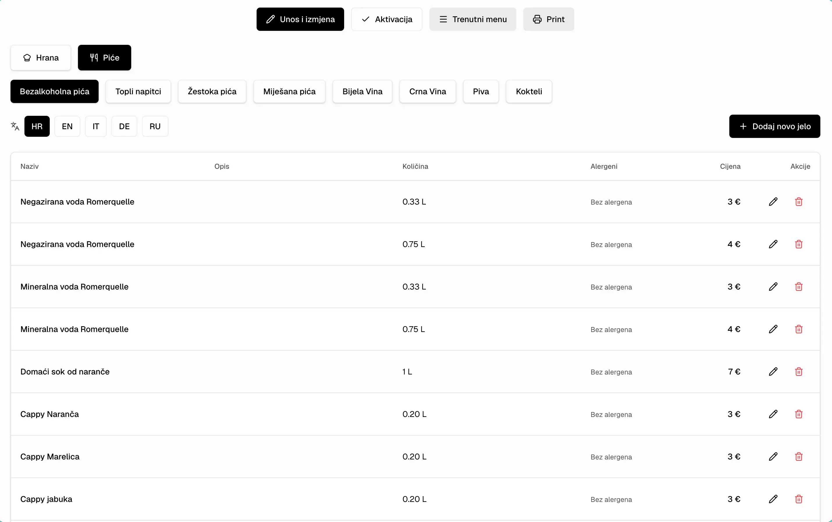This screenshot has height=522, width=832.
Task: Open the Topli napitci category
Action: pyautogui.click(x=138, y=91)
